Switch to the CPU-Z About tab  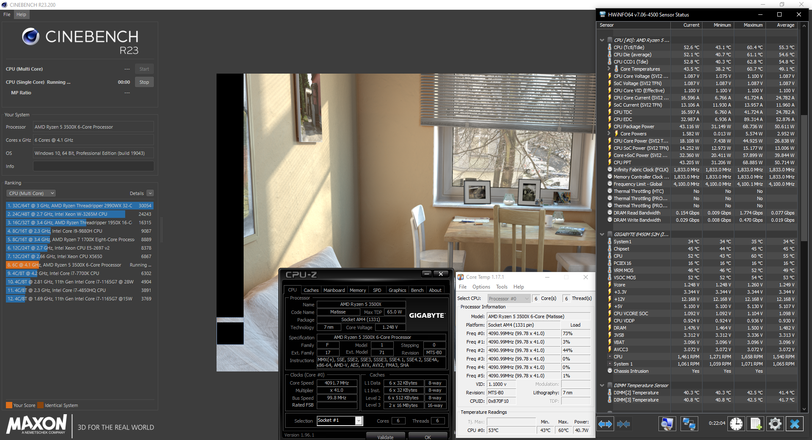435,290
